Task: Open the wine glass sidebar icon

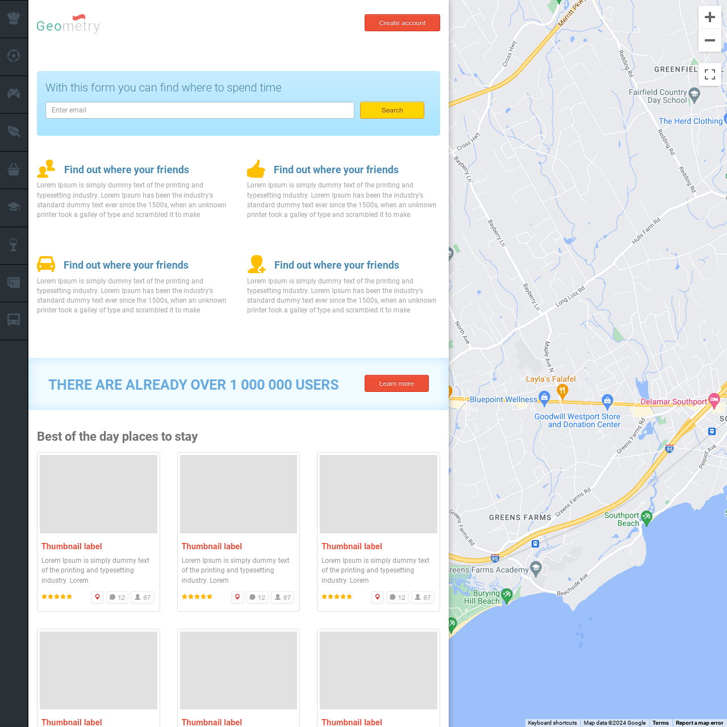Action: (14, 245)
